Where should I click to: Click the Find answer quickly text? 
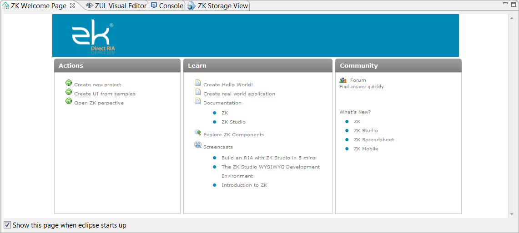click(x=362, y=87)
